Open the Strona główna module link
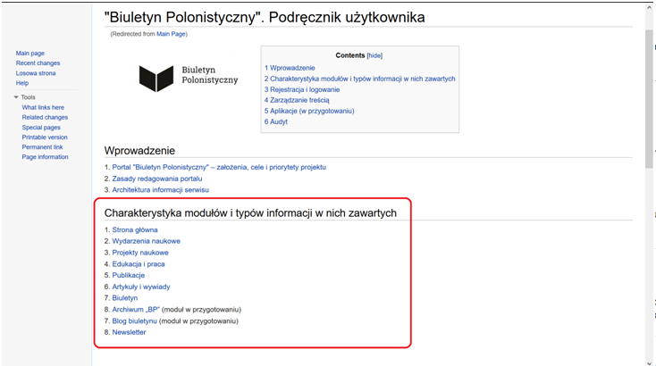The image size is (656, 366). (135, 229)
